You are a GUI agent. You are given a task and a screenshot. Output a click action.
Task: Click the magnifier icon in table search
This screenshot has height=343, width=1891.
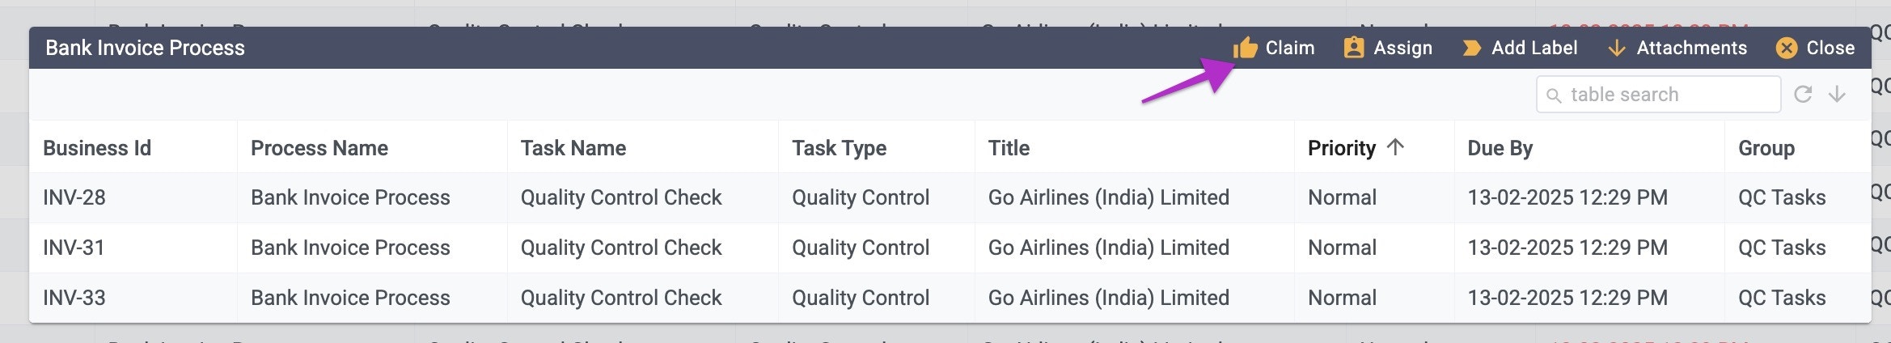coord(1554,95)
